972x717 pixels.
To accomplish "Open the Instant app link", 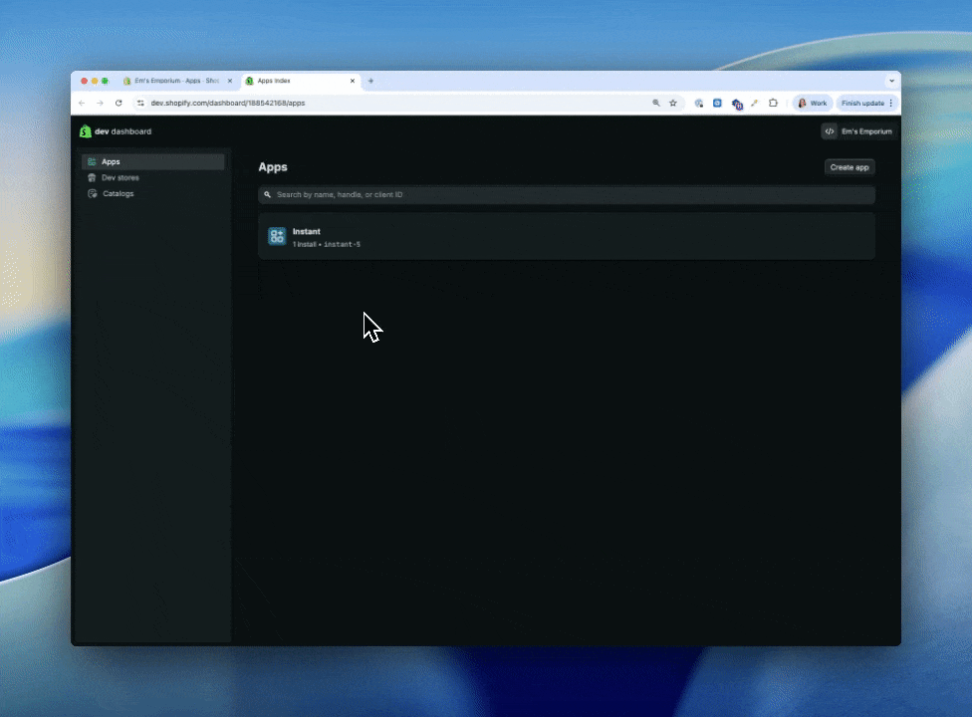I will [x=306, y=231].
